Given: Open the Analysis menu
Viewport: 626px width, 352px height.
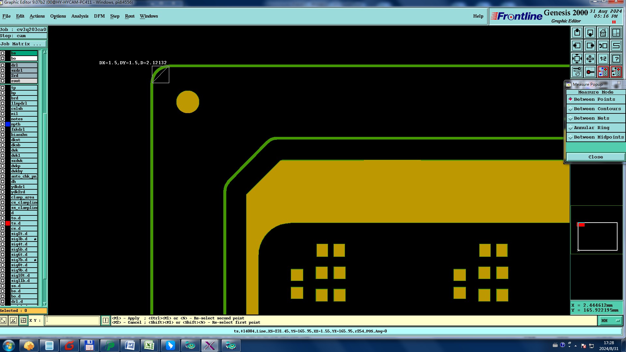Looking at the screenshot, I should tap(80, 16).
